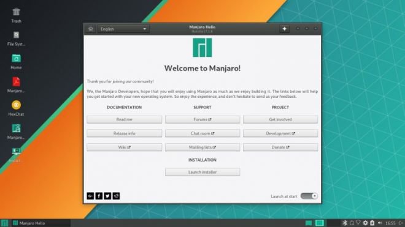The height and width of the screenshot is (227, 405).
Task: Open the Reddit social icon
Action: (116, 196)
